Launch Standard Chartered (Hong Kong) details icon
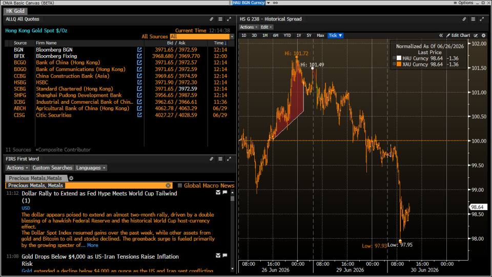Image resolution: width=492 pixels, height=277 pixels. [x=139, y=88]
